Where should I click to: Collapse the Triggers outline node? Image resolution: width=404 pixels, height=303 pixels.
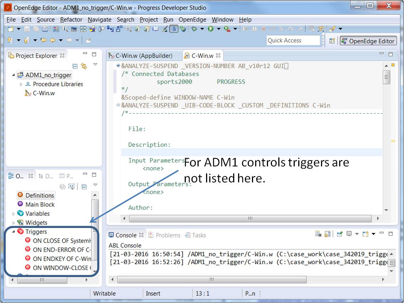pyautogui.click(x=14, y=232)
